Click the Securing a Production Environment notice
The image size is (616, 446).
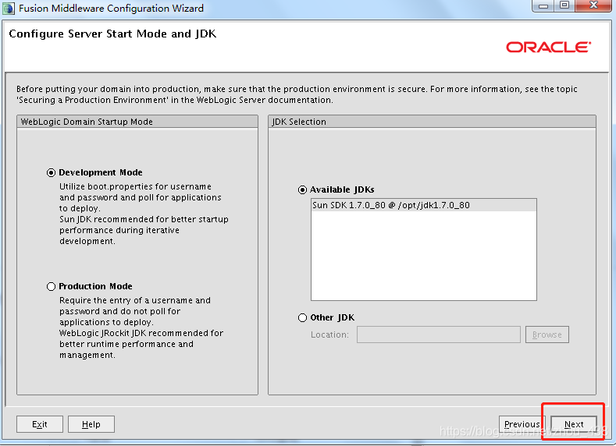coord(297,94)
